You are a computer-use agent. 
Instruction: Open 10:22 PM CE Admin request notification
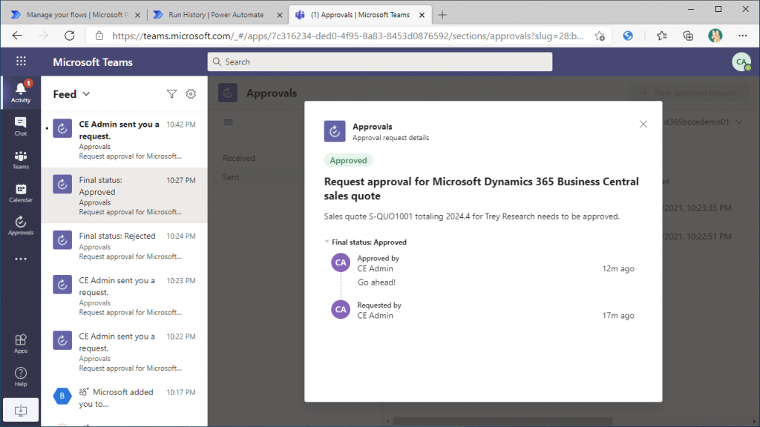coord(125,351)
